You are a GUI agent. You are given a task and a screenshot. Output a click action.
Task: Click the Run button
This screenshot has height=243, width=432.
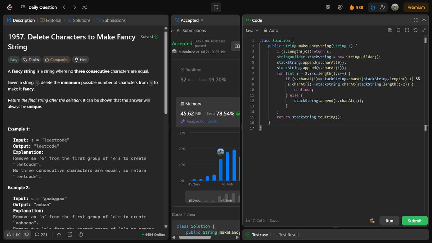(x=389, y=221)
